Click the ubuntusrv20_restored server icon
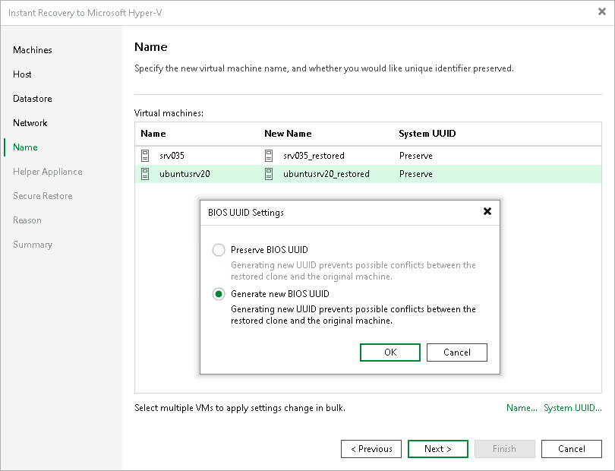 (269, 174)
